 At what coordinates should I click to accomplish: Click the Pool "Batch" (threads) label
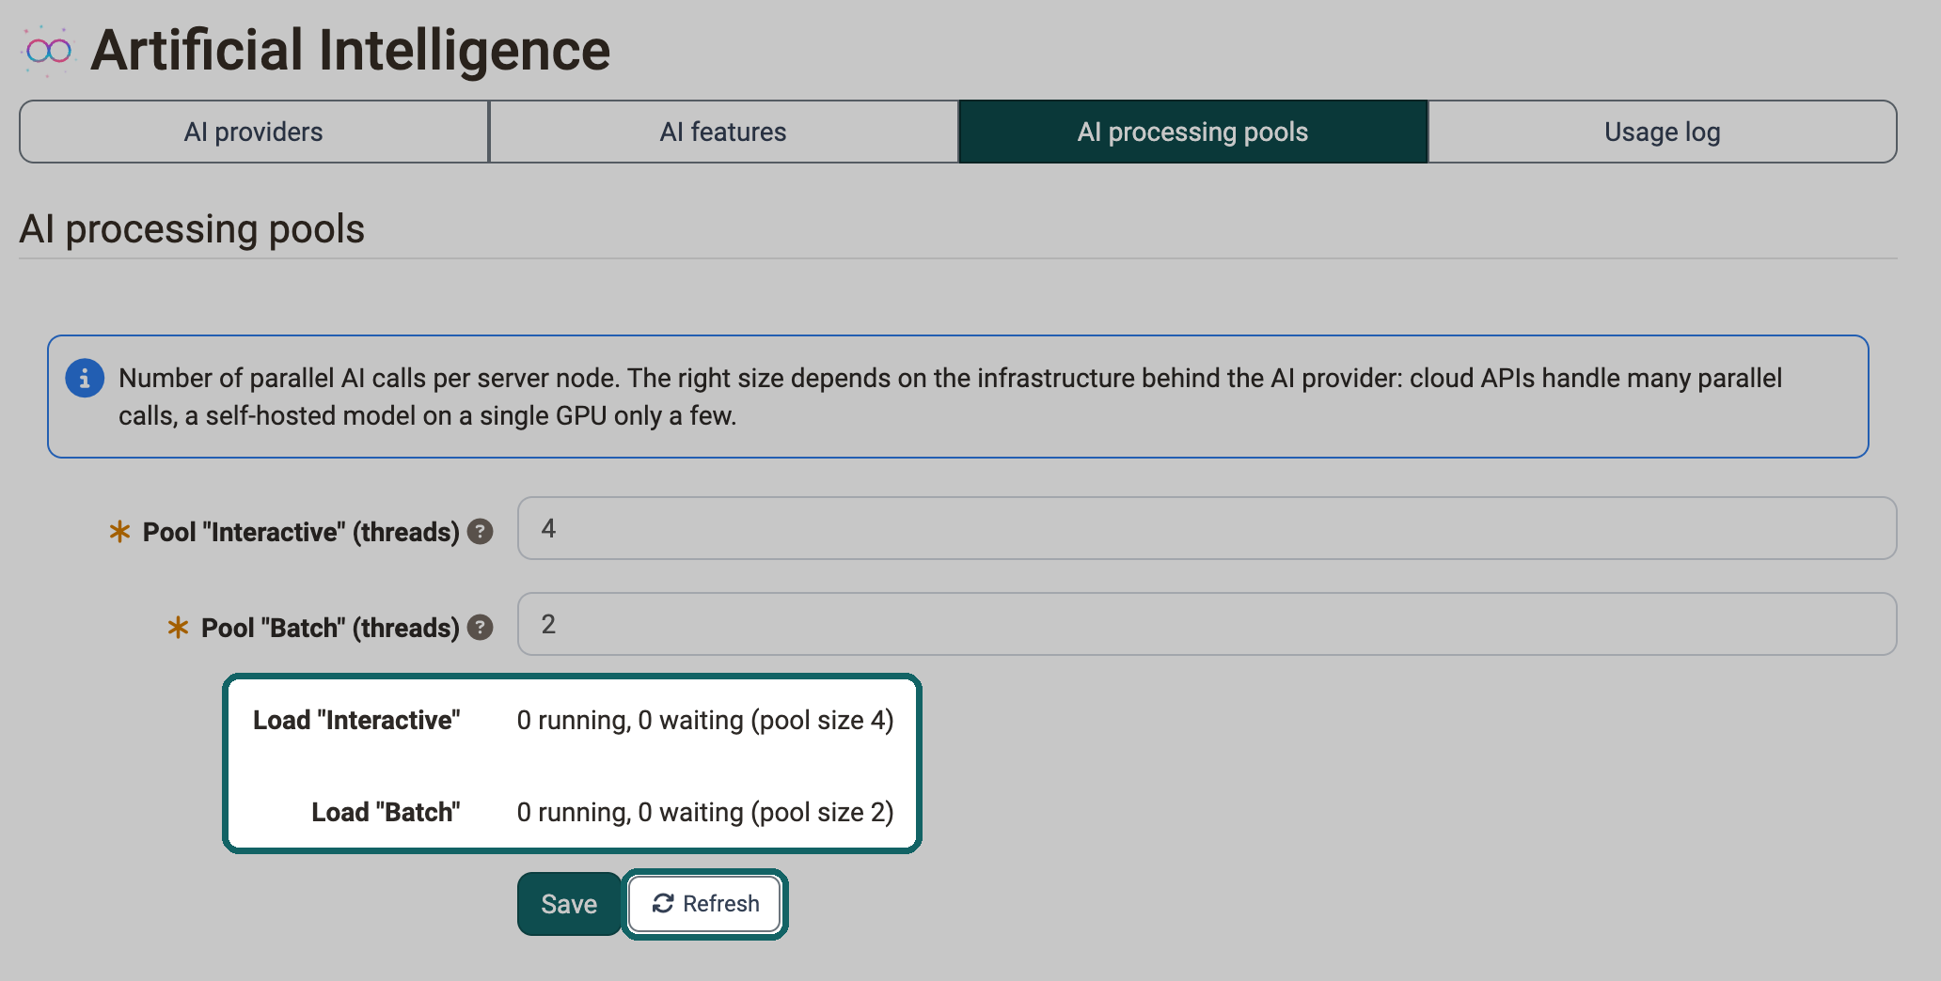(x=330, y=628)
